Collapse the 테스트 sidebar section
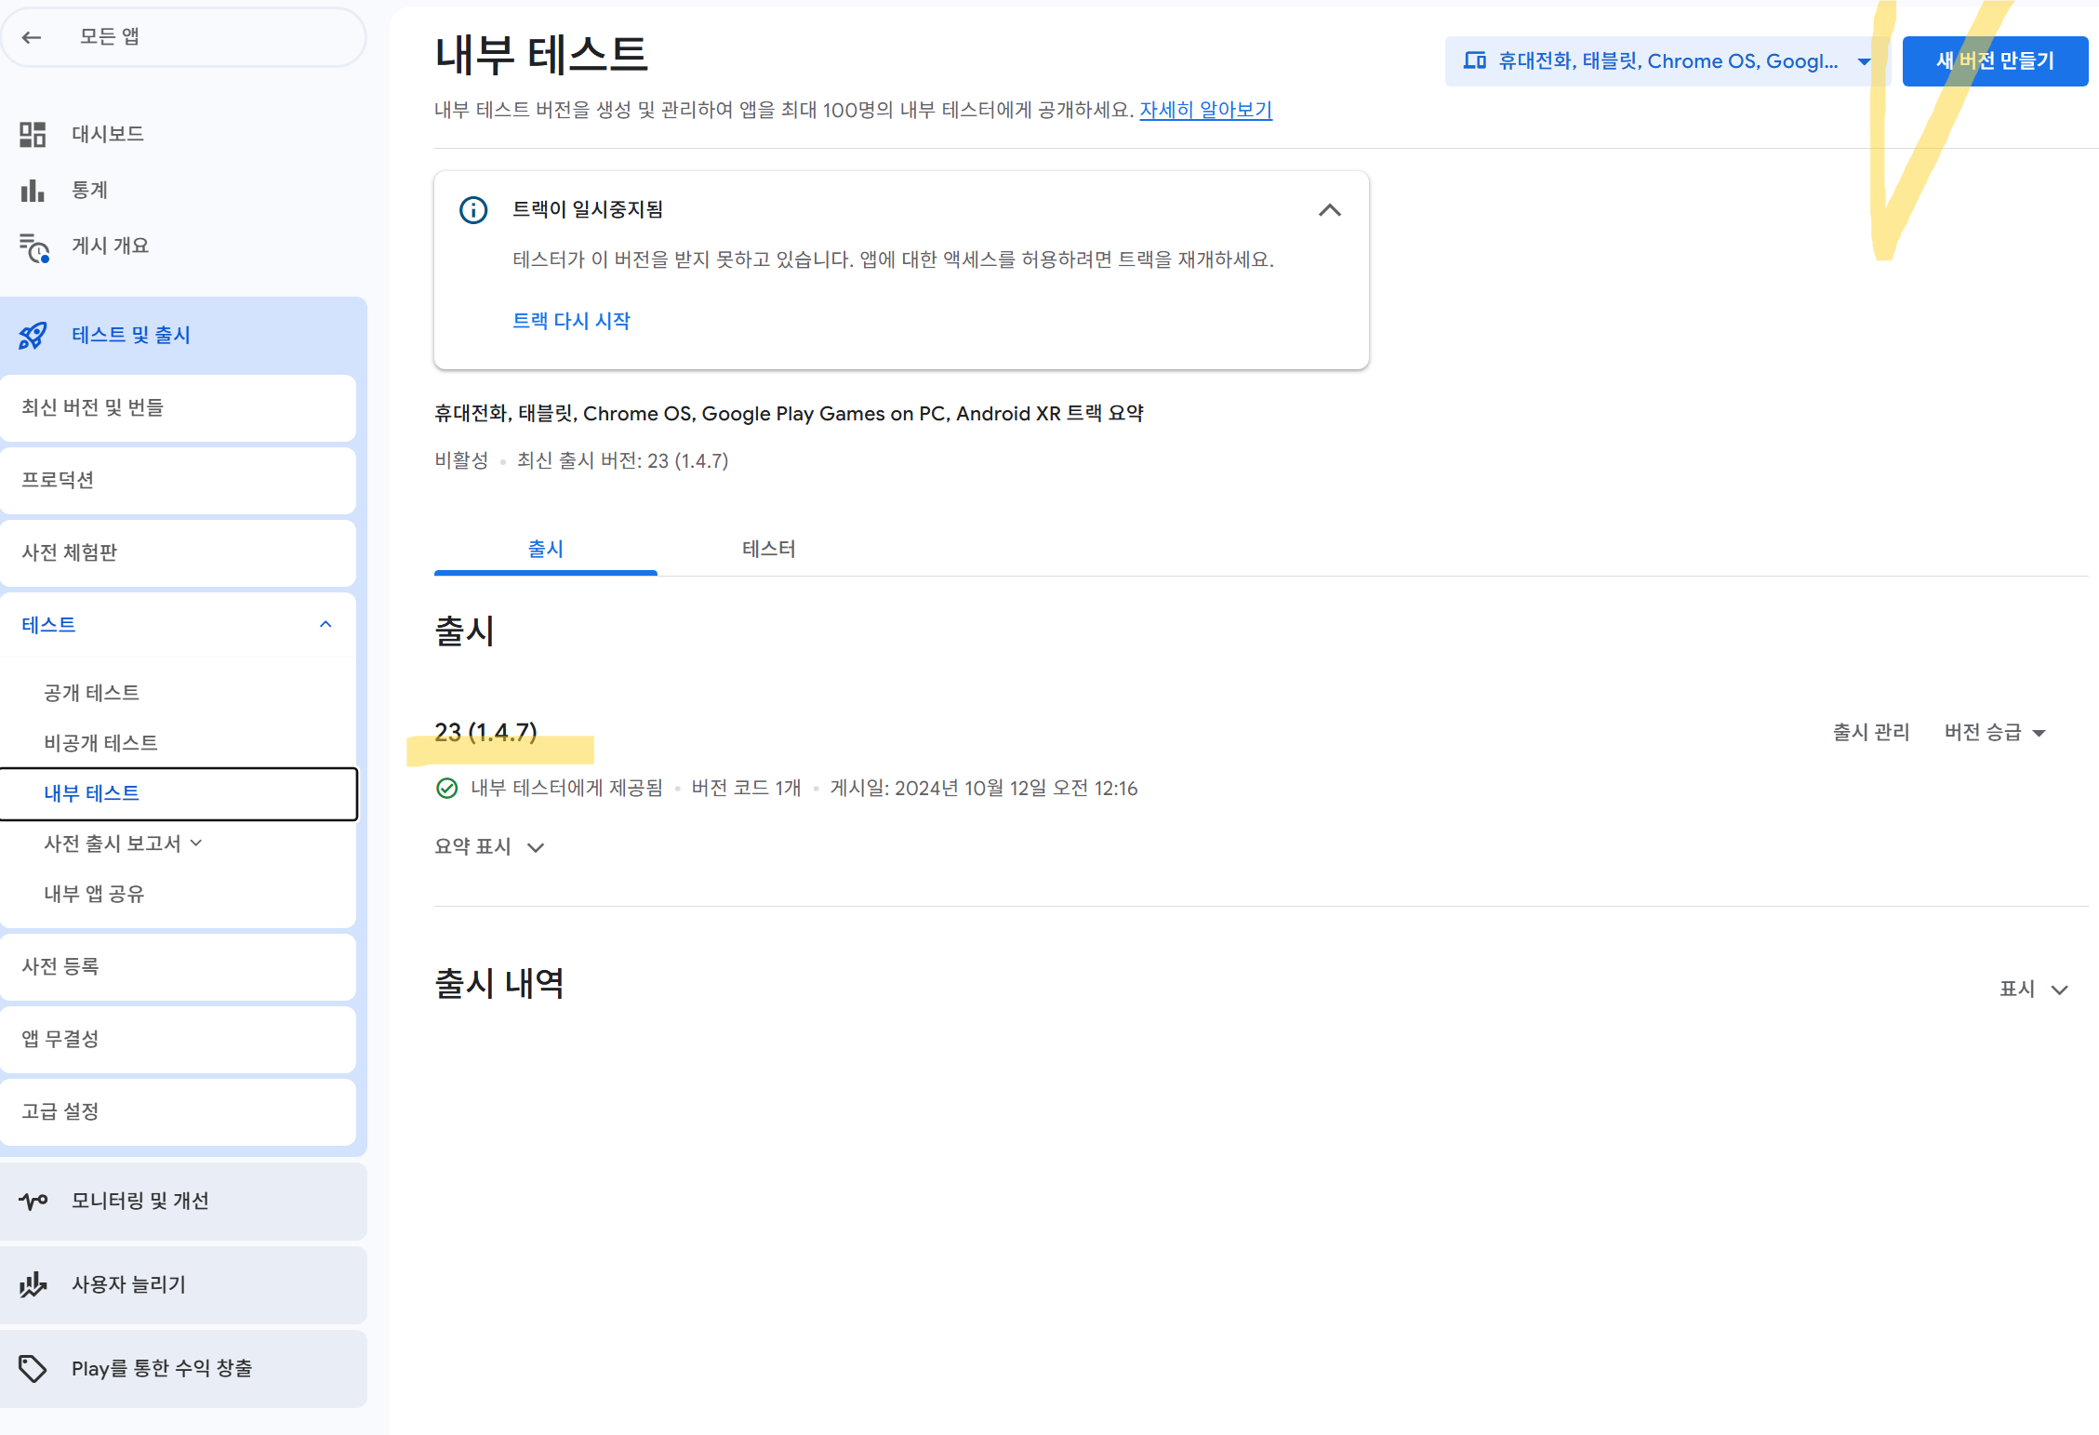2099x1435 pixels. [x=325, y=625]
